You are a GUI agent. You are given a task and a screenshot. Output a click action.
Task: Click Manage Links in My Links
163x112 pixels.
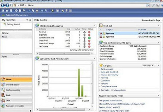point(120,90)
